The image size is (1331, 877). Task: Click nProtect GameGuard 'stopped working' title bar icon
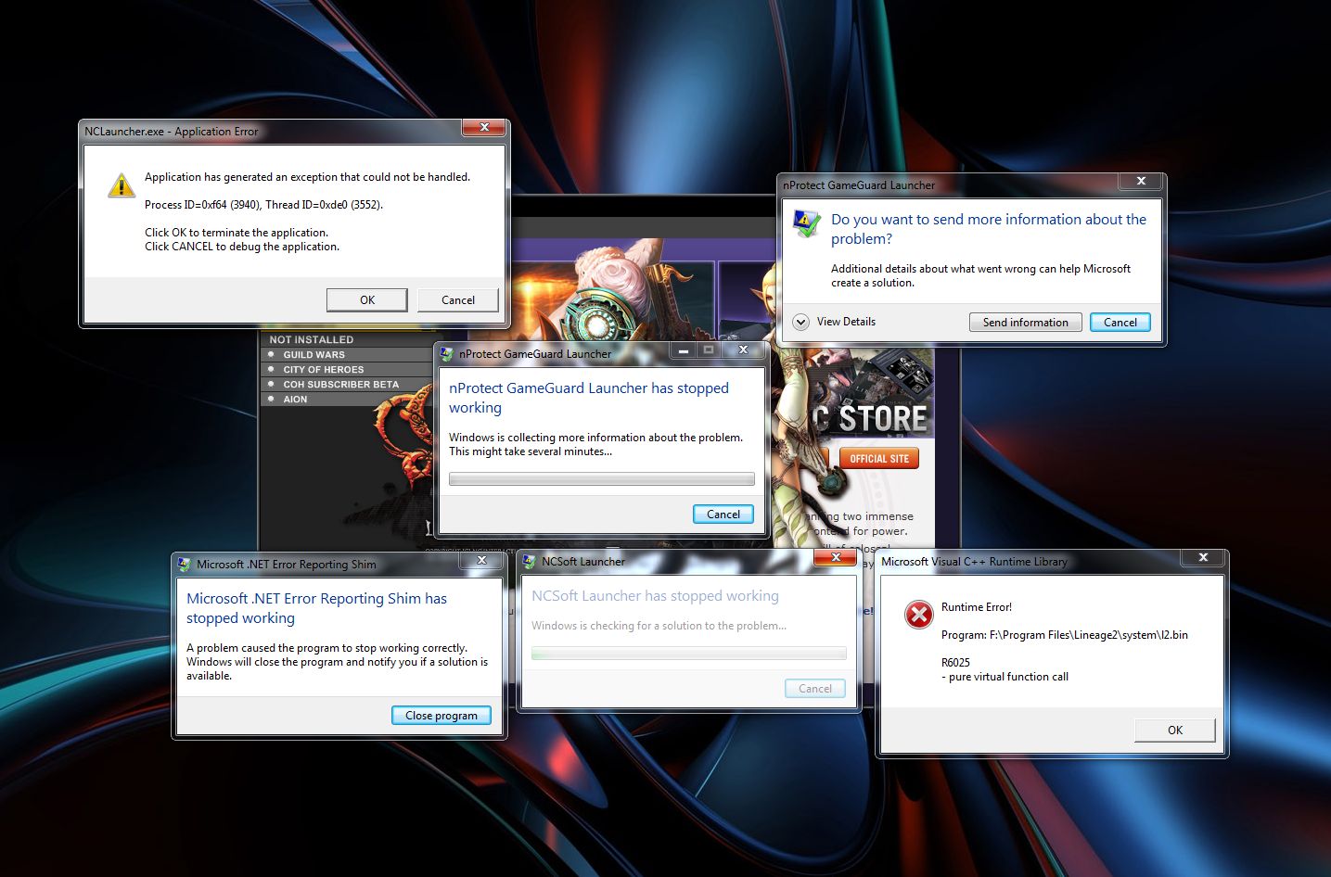[447, 354]
